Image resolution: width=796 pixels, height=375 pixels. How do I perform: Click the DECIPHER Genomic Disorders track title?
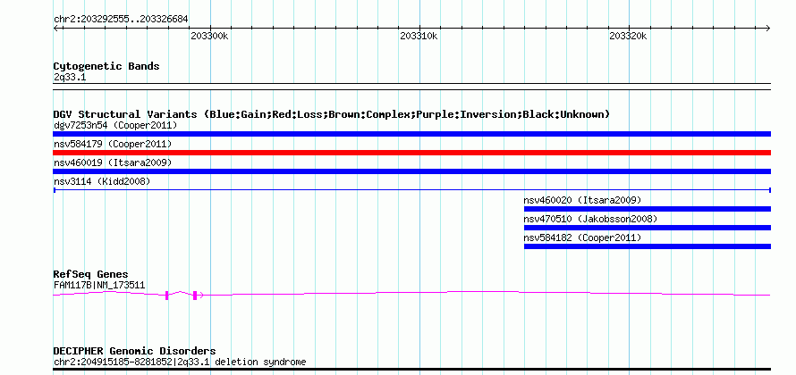coord(134,351)
